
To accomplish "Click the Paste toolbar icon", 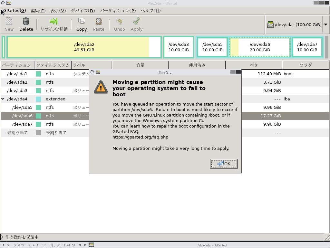I will (99, 21).
